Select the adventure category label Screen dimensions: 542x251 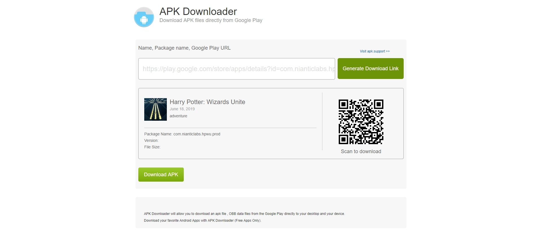[178, 116]
